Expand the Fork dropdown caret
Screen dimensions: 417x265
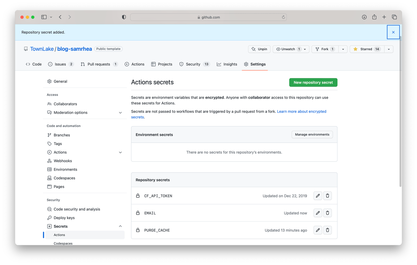point(342,49)
